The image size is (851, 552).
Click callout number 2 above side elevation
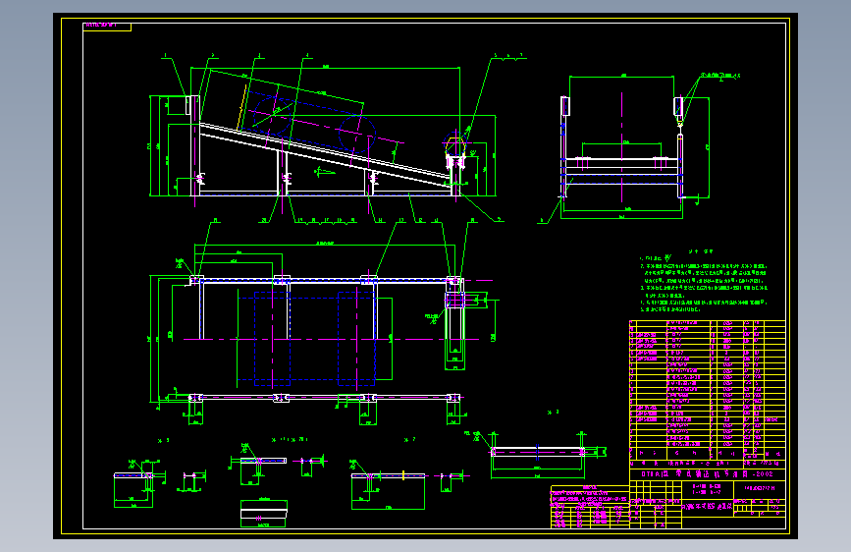pyautogui.click(x=213, y=55)
